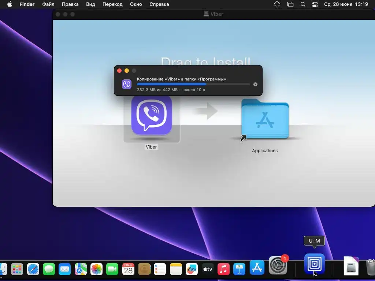The image size is (375, 281).
Task: Click the overlapping-windows menu bar icon
Action: 290,4
